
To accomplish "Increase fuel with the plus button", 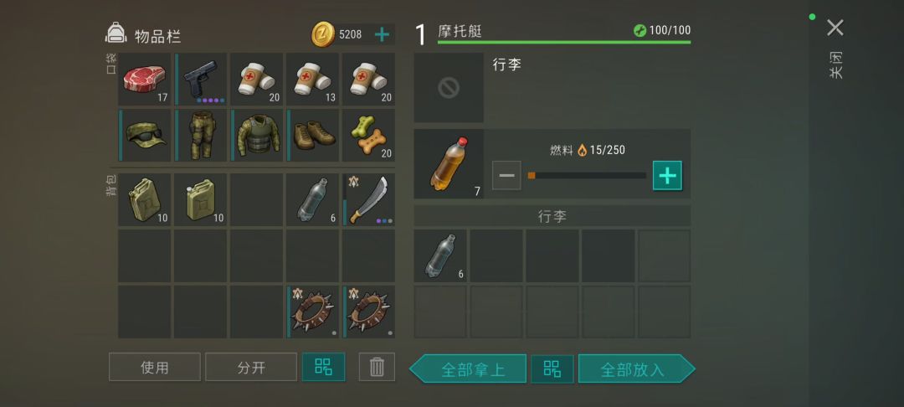I will tap(667, 175).
